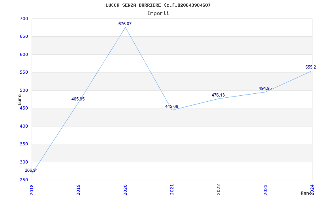Viewport: 316px width, 197px height.
Task: Click the data label 266.91
Action: [x=31, y=171]
